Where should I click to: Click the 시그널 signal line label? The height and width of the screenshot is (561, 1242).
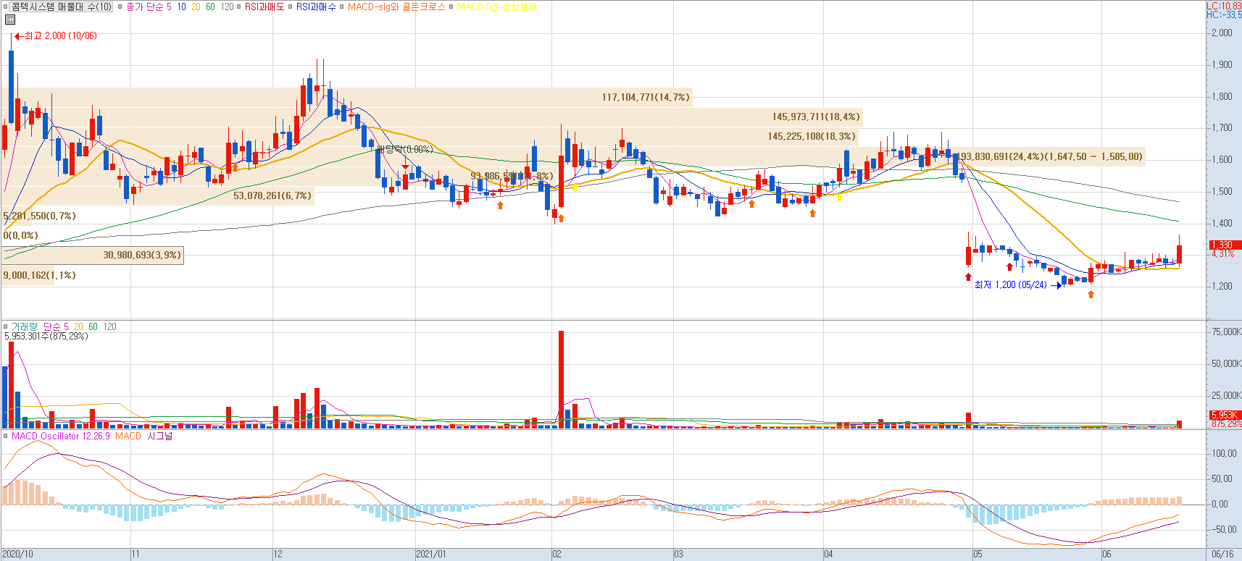pos(160,436)
